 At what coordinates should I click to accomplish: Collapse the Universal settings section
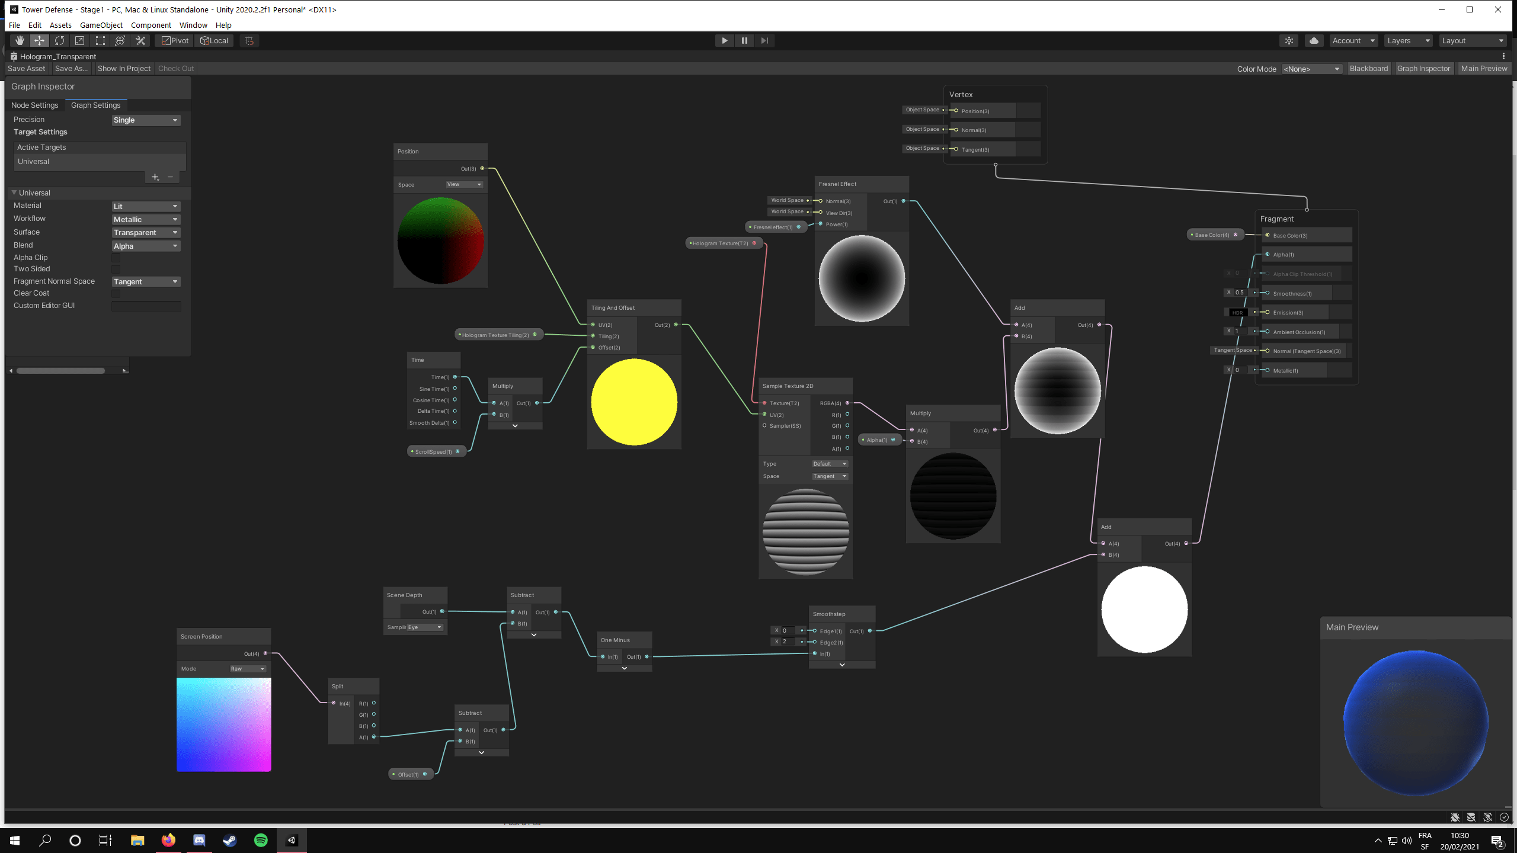(x=14, y=193)
